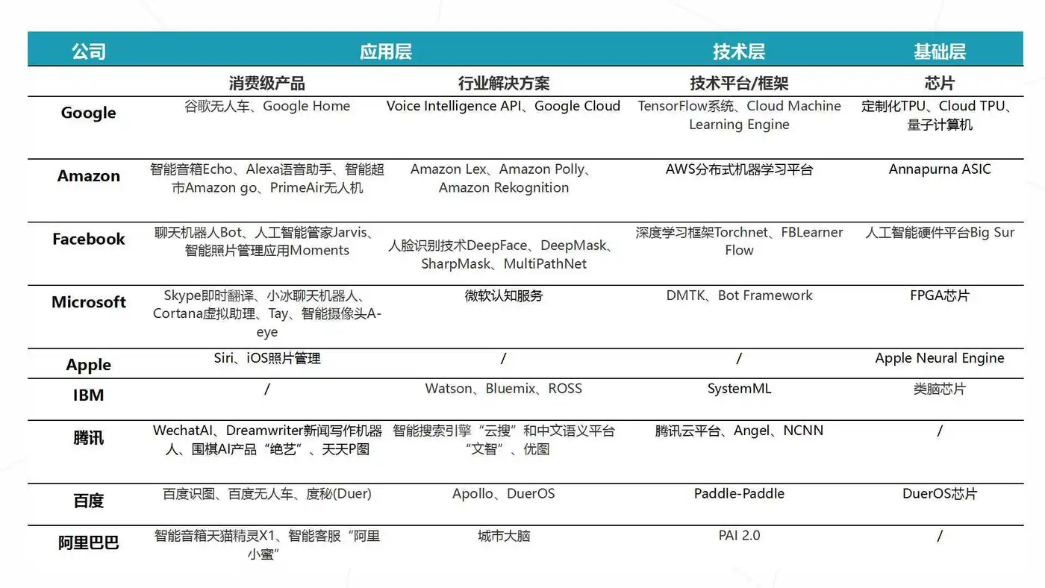Select the 腾讯 row label

point(88,438)
